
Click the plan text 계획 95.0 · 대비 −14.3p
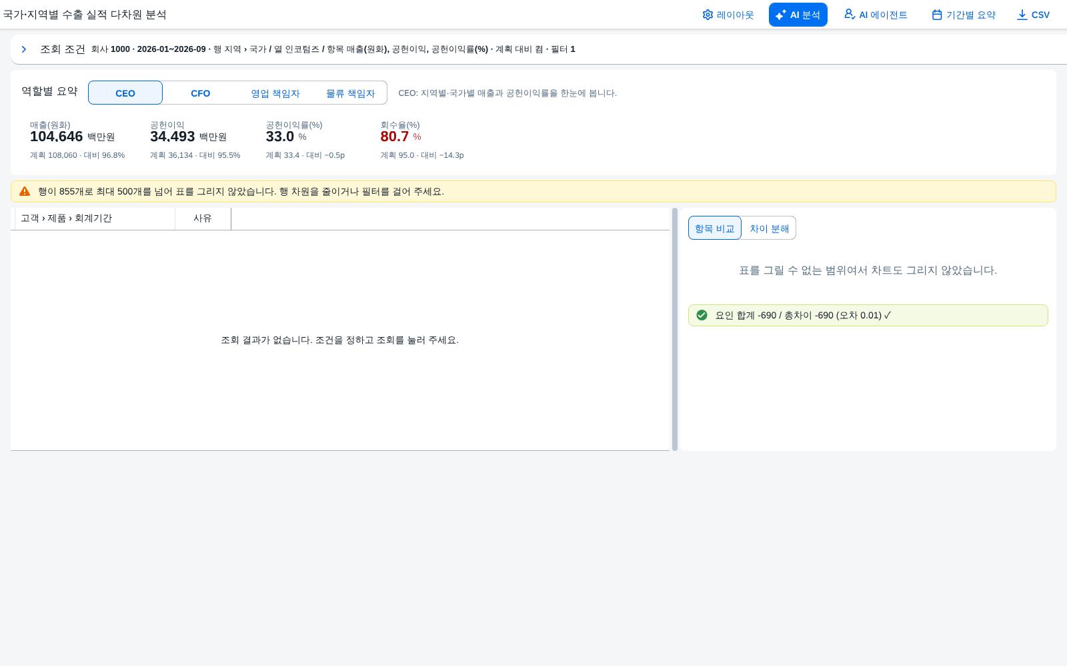click(x=421, y=155)
